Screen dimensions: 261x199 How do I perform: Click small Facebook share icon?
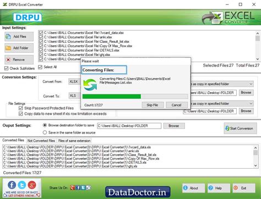78,187
